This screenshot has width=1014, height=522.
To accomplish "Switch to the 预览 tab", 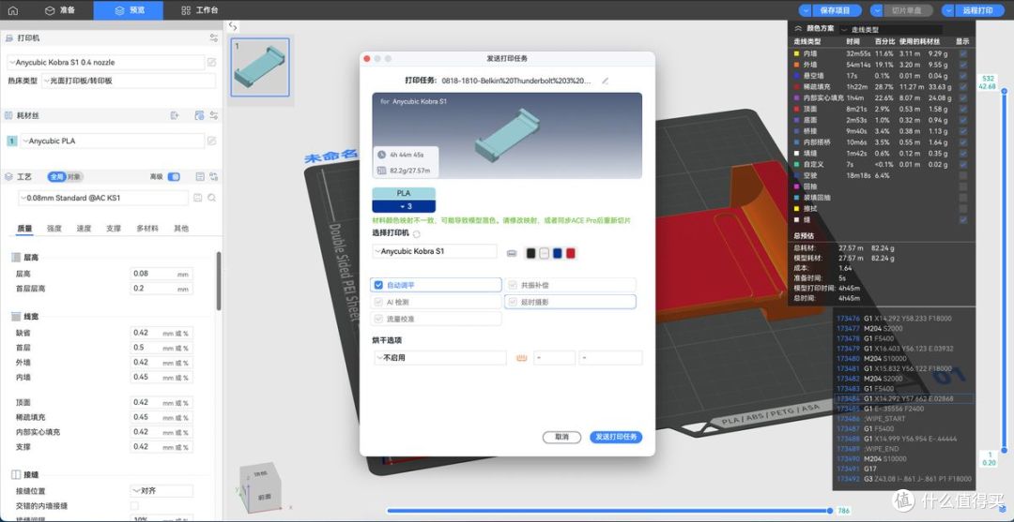I will [x=128, y=10].
